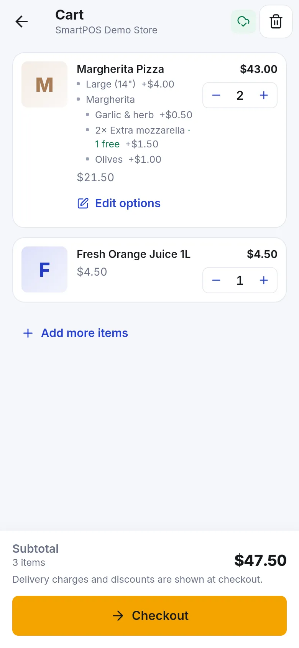299x648 pixels.
Task: Proceed with the Checkout button
Action: click(x=149, y=616)
